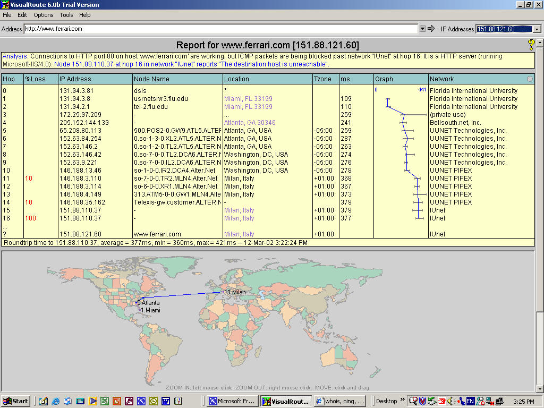Click the magnifier icon in system tray
The height and width of the screenshot is (408, 544).
coord(413,401)
